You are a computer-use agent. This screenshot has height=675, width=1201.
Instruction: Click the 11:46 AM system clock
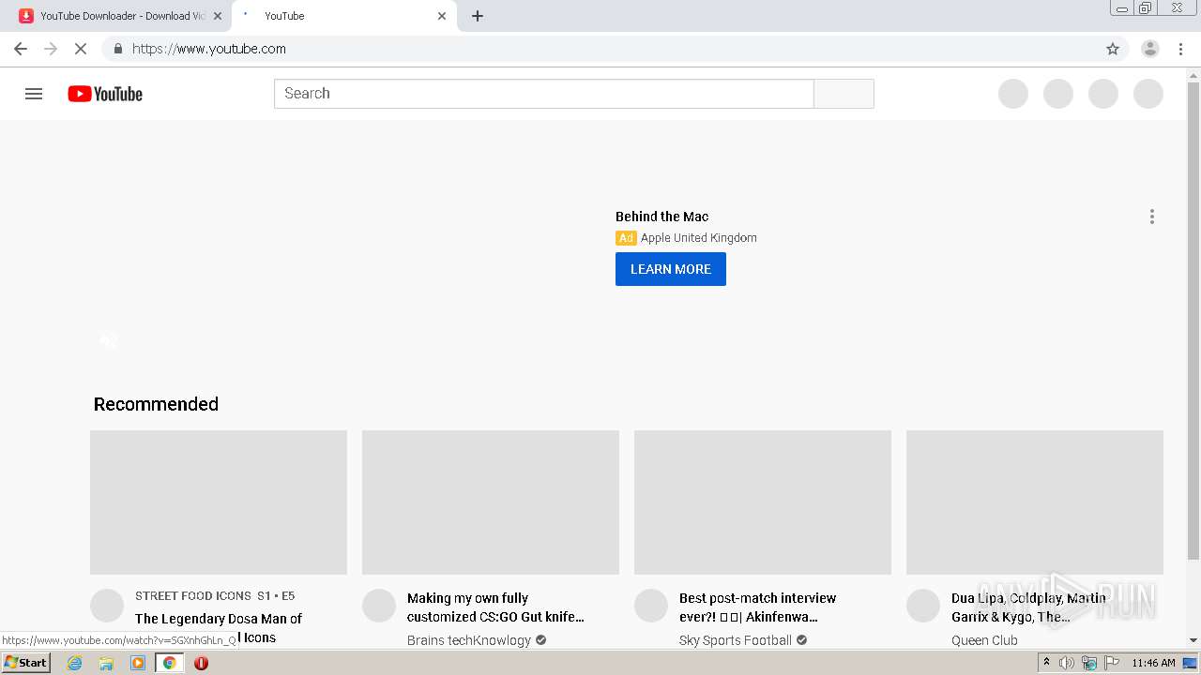(1153, 663)
